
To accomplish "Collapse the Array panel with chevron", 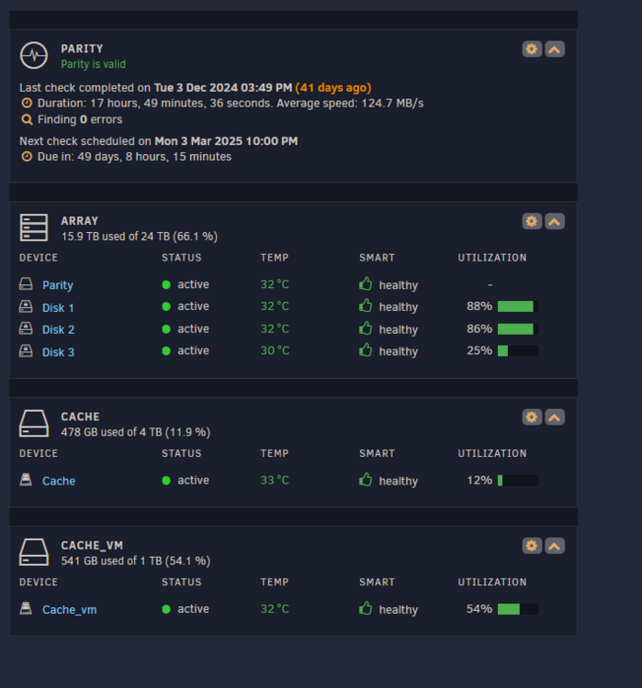I will [x=555, y=221].
